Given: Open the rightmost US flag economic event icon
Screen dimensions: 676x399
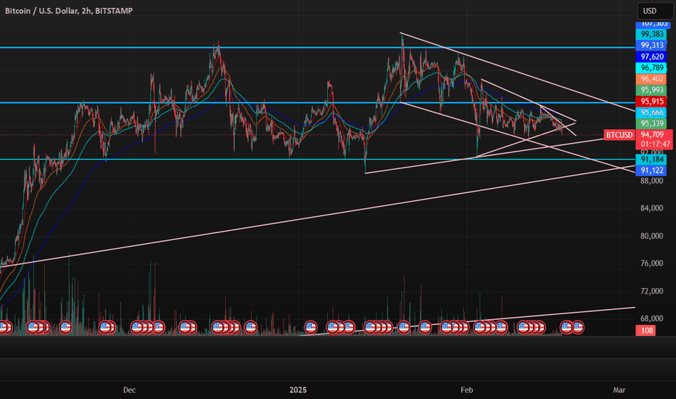Looking at the screenshot, I should tap(577, 327).
